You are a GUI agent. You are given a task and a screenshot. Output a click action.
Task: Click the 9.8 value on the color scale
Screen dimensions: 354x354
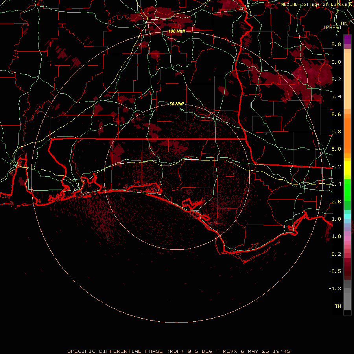pyautogui.click(x=336, y=44)
